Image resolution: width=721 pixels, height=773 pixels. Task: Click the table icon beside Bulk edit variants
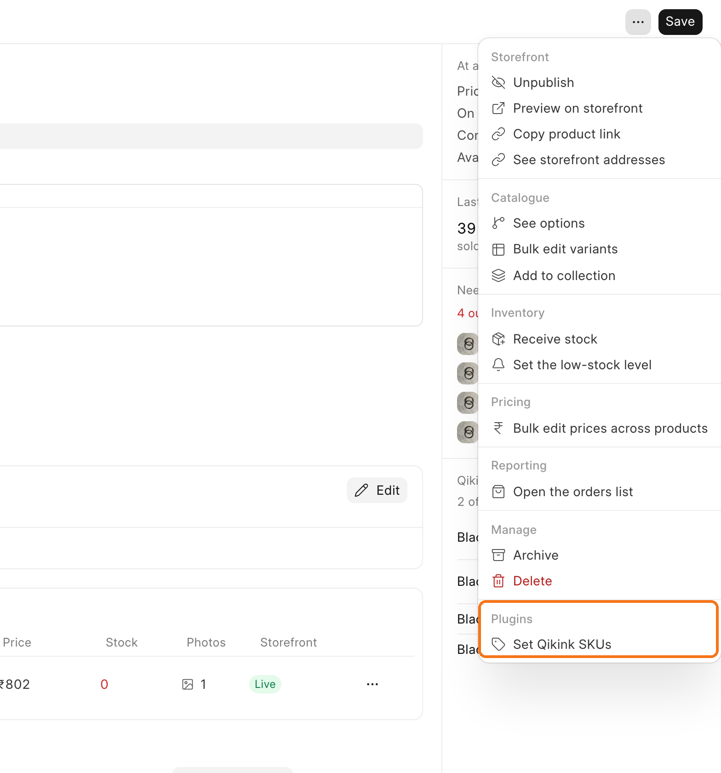click(498, 249)
